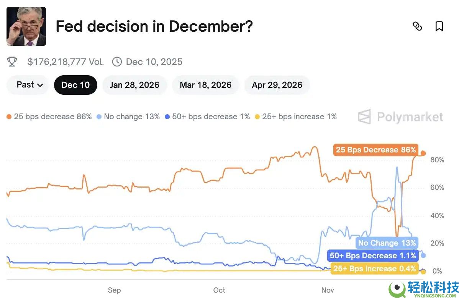459x298 pixels.
Task: Expand the Past filter chevron
Action: (x=40, y=85)
